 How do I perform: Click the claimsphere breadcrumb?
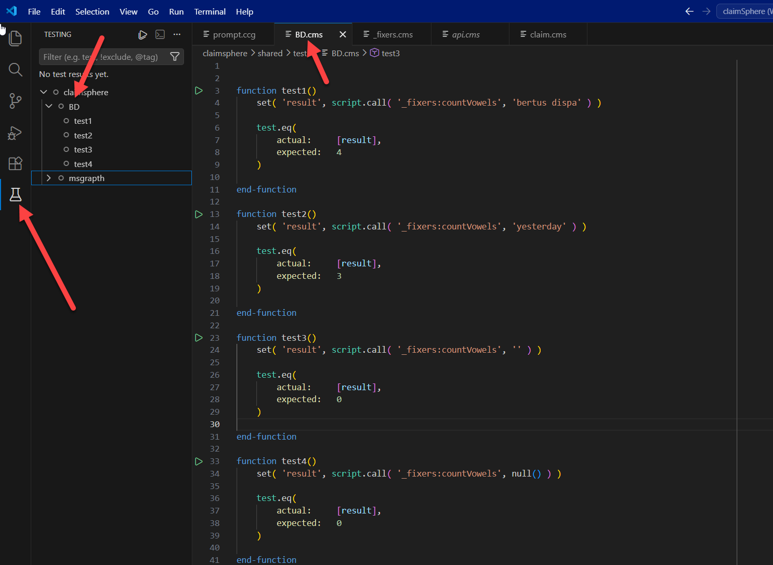point(225,53)
